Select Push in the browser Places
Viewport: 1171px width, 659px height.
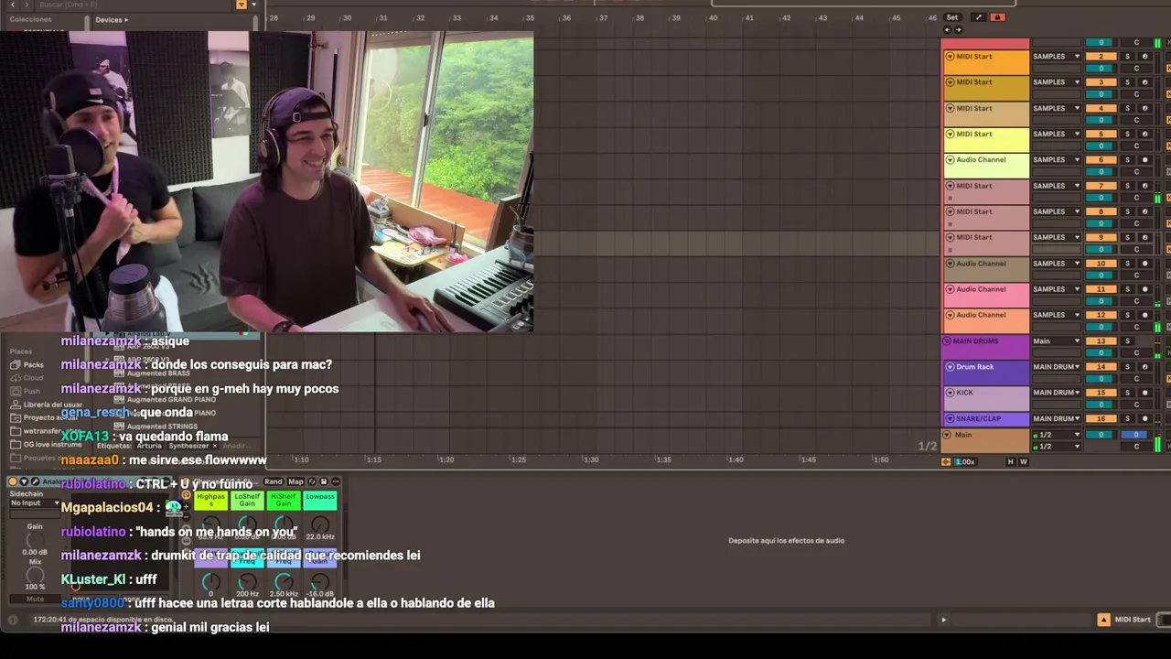point(26,391)
